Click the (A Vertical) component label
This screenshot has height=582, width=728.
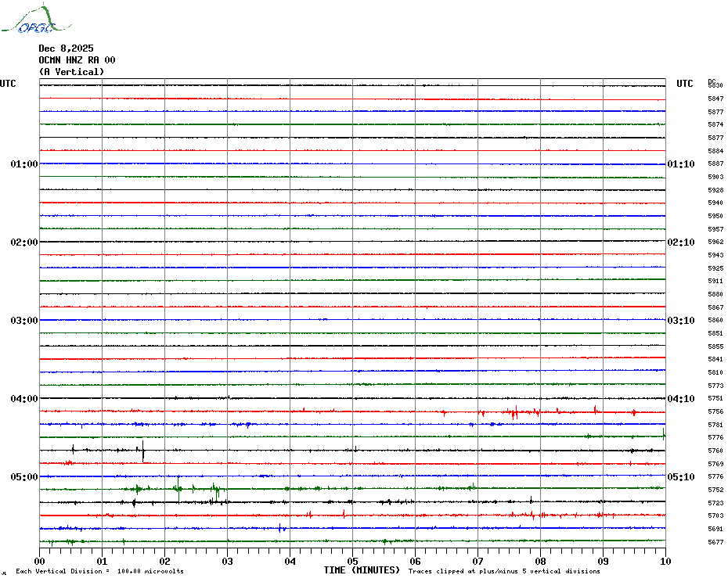71,72
